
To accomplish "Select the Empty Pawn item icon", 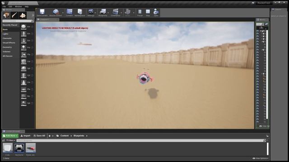I will pyautogui.click(x=23, y=40).
